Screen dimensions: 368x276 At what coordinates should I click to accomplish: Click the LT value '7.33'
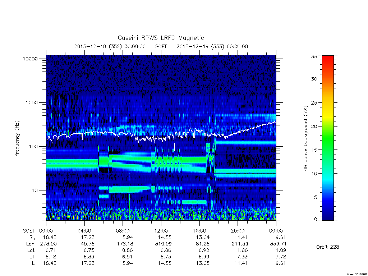tap(243, 257)
